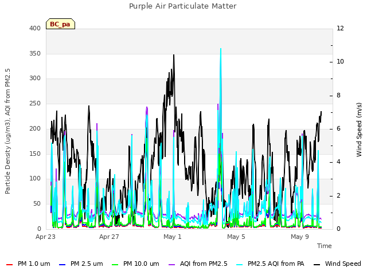Viewport: 367px width, 275px height.
Task: Click the purple AQI legend swatch
Action: 172,265
